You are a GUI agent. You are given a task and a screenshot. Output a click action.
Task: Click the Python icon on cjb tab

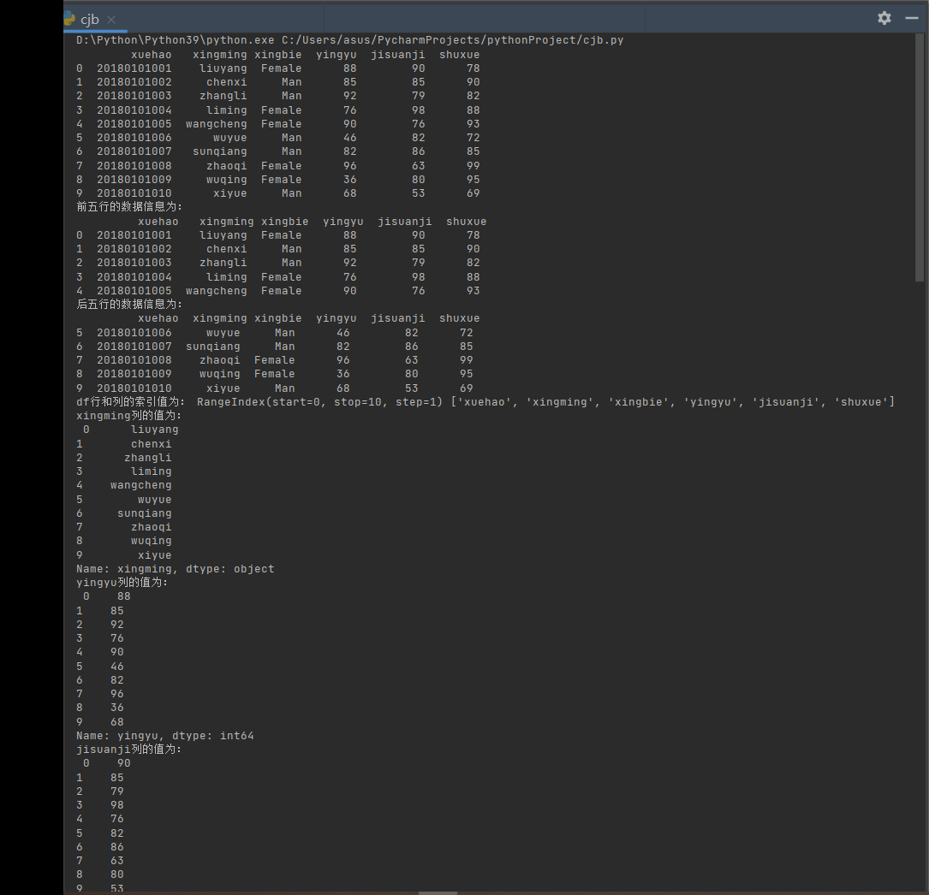coord(69,19)
